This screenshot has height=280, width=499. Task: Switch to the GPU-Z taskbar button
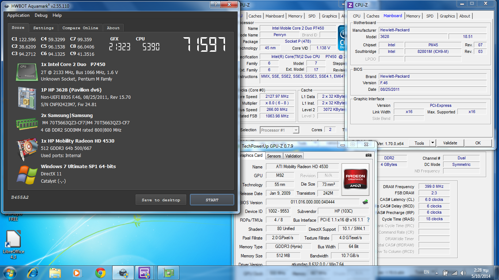pos(168,272)
